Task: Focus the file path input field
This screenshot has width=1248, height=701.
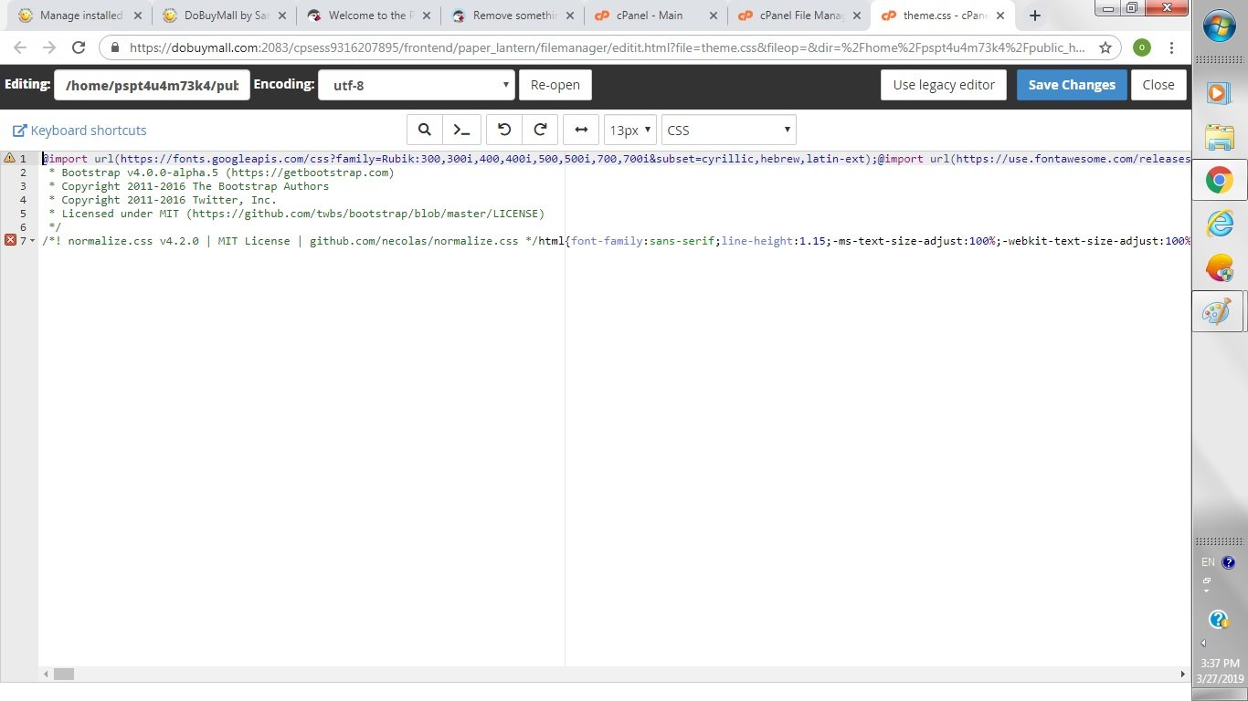Action: pyautogui.click(x=152, y=85)
